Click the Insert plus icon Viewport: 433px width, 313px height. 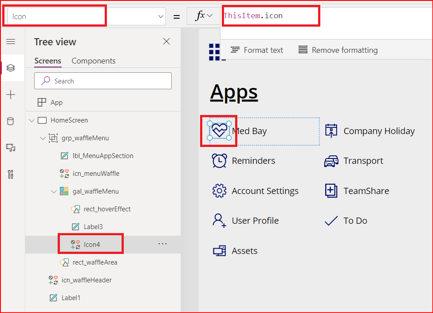point(11,95)
